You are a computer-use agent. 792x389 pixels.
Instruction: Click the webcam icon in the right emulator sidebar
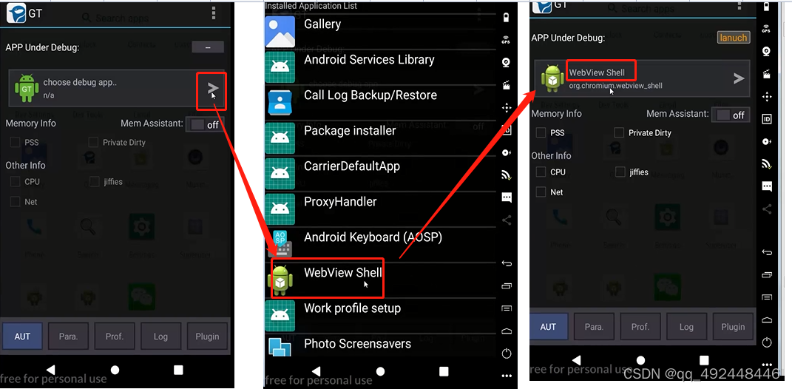pyautogui.click(x=766, y=52)
